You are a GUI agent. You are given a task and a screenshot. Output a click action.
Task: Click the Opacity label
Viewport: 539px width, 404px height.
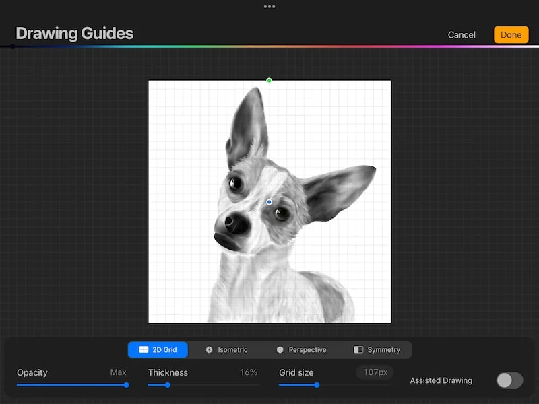click(32, 373)
